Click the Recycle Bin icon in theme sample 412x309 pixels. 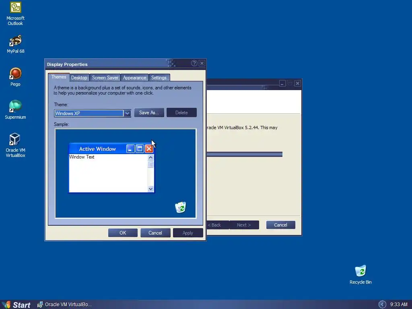click(x=181, y=207)
